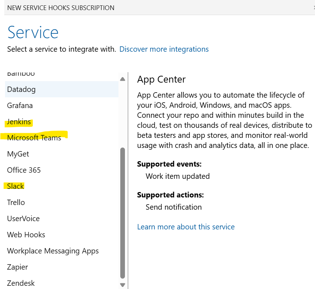315x289 pixels.
Task: Click the Work item updated event
Action: click(x=178, y=176)
